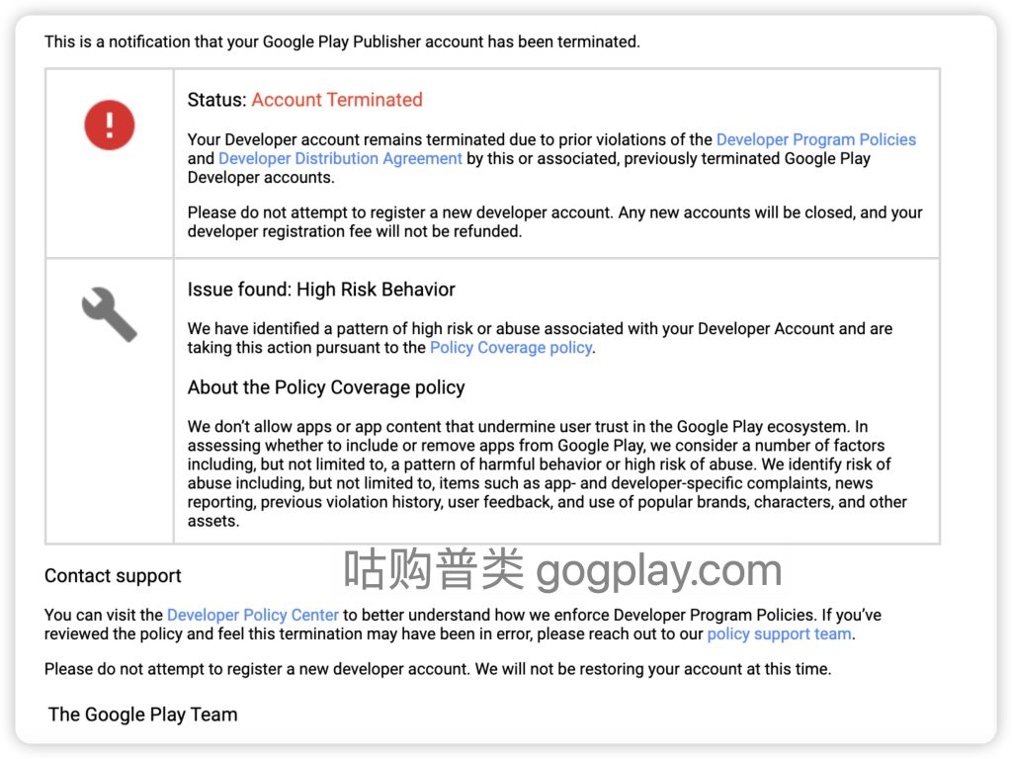Select the red 'Account Terminated' status text

click(x=337, y=100)
